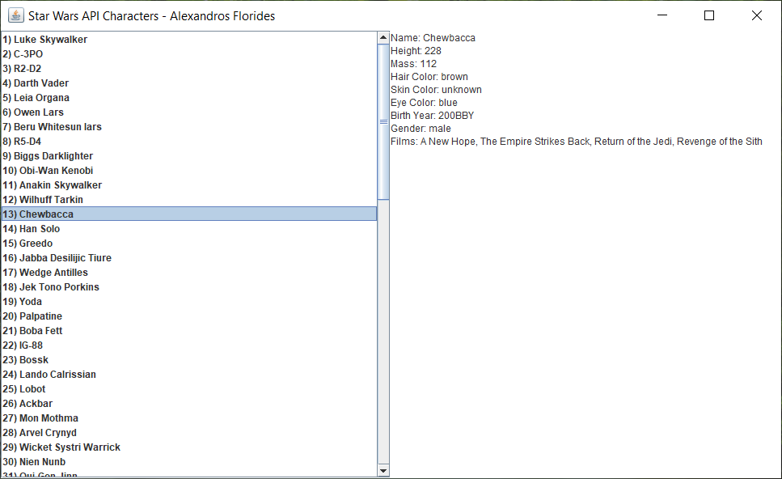Select 10) Obi-Wan Kenobi
This screenshot has height=479, width=782.
(189, 171)
